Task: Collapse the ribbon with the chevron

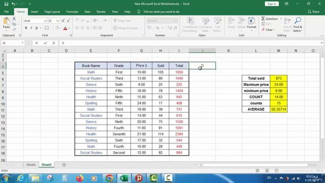Action: click(321, 36)
